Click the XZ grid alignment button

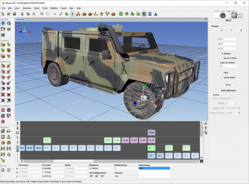[96, 176]
